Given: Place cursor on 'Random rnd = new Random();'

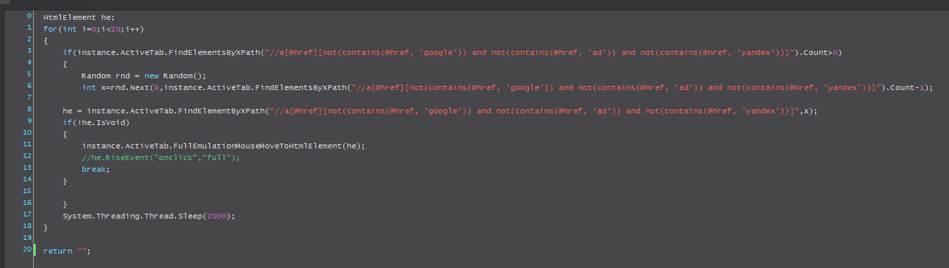Looking at the screenshot, I should click(143, 76).
